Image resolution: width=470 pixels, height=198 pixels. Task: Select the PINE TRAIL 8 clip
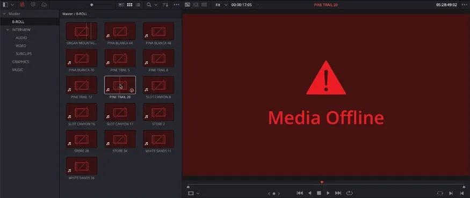pyautogui.click(x=158, y=58)
